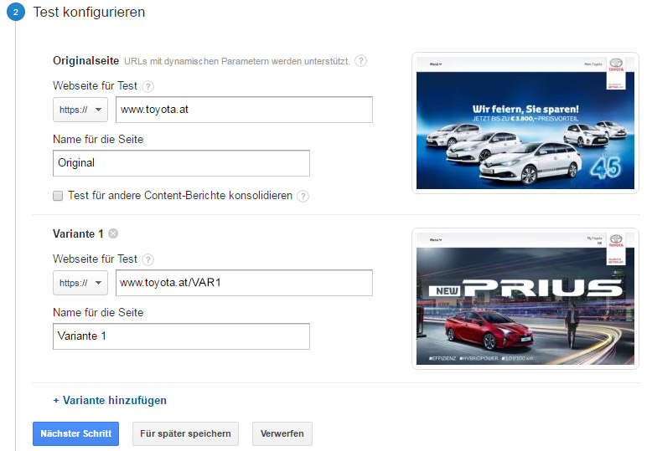Enable Test für andere Content-Berichte konsolidieren checkbox
The image size is (652, 451).
pos(58,196)
